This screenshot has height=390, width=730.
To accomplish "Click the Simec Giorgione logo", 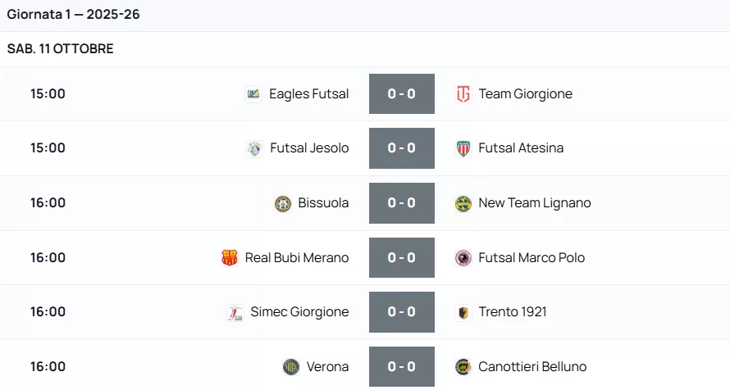I will coord(235,312).
